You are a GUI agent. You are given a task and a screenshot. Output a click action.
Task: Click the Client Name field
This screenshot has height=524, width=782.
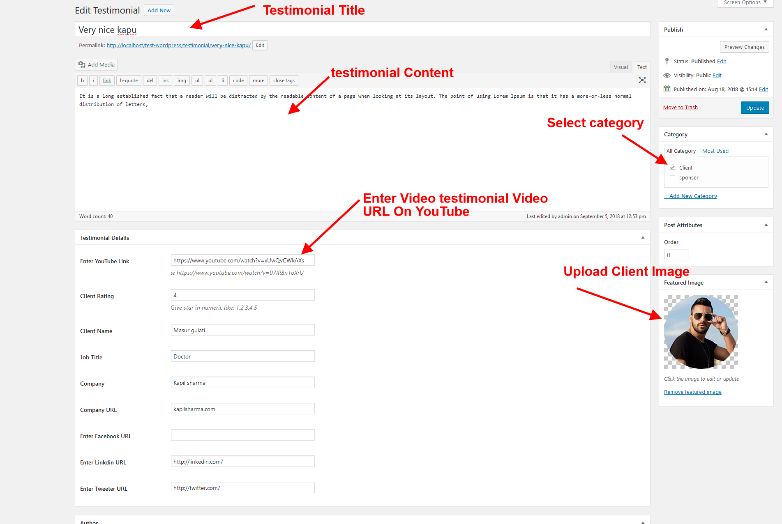click(x=242, y=330)
